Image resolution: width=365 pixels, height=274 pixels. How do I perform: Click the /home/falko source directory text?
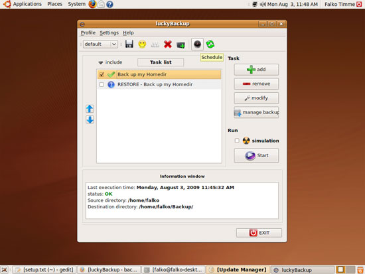click(x=143, y=200)
